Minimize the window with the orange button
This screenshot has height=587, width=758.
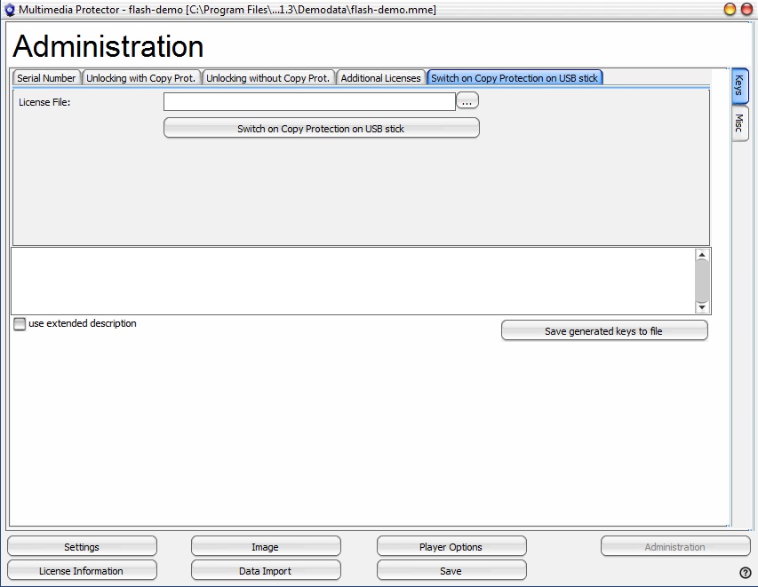click(x=730, y=9)
